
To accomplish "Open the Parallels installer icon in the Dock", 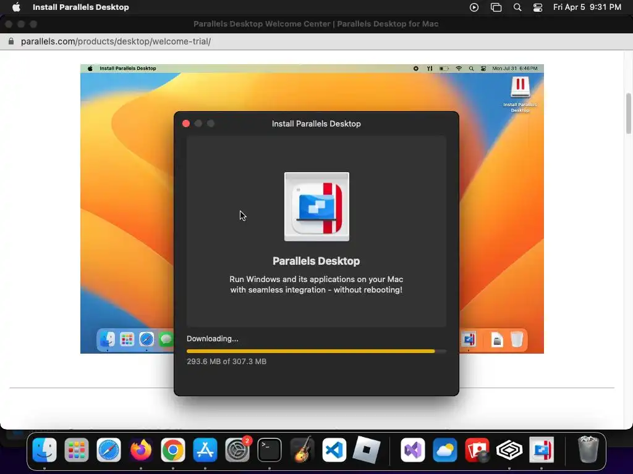I will point(542,450).
